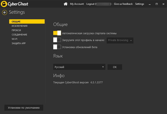
Task: Enable Загрузите этот профиль в начале toggle
Action: point(57,40)
